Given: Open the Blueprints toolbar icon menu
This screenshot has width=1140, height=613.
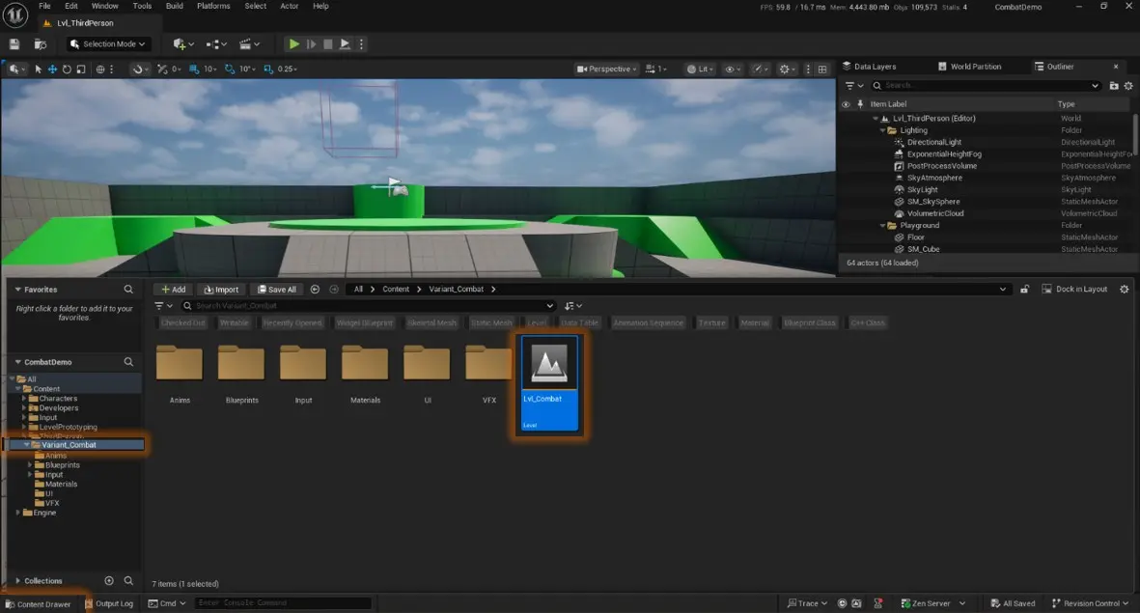Looking at the screenshot, I should pyautogui.click(x=214, y=43).
